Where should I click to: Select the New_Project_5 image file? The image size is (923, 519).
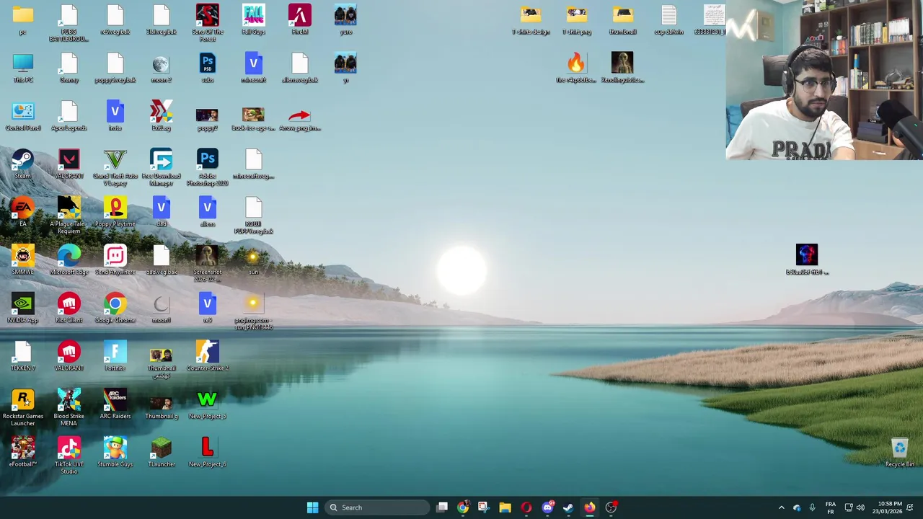(x=207, y=404)
